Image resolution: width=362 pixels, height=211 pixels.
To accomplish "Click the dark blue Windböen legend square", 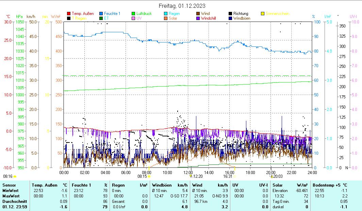I will (230, 18).
